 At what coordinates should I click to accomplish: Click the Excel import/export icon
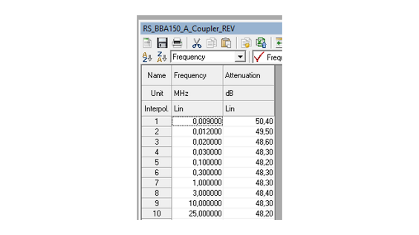(x=261, y=43)
